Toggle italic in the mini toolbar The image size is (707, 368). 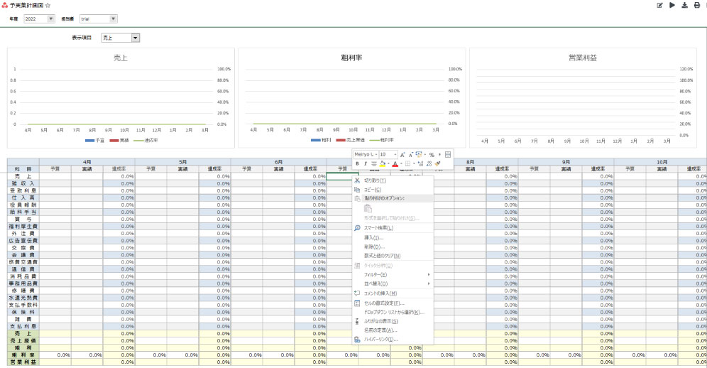click(366, 163)
